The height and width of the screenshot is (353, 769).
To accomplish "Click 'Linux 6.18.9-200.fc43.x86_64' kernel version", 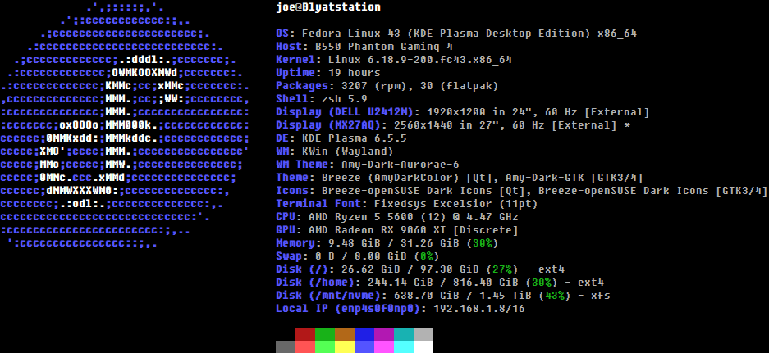I will (420, 60).
